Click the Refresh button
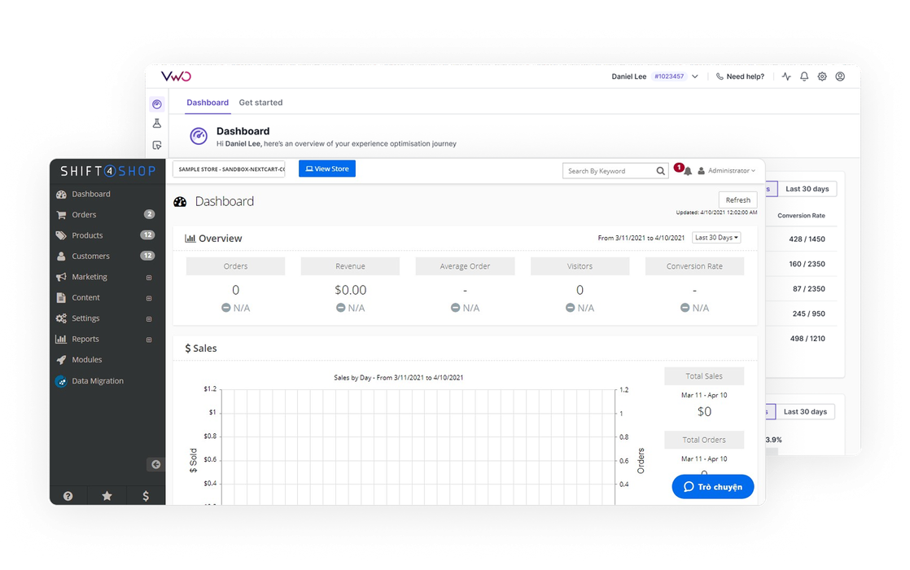This screenshot has width=910, height=570. tap(737, 200)
